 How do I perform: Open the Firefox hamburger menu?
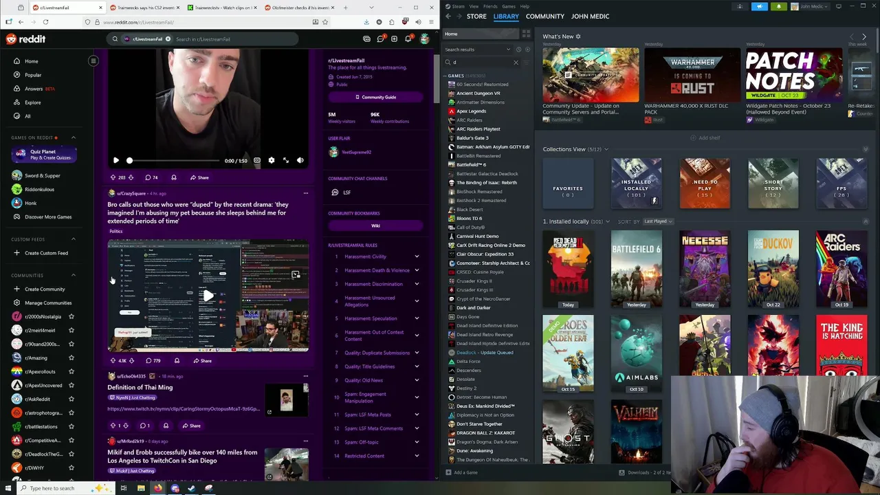pos(430,22)
